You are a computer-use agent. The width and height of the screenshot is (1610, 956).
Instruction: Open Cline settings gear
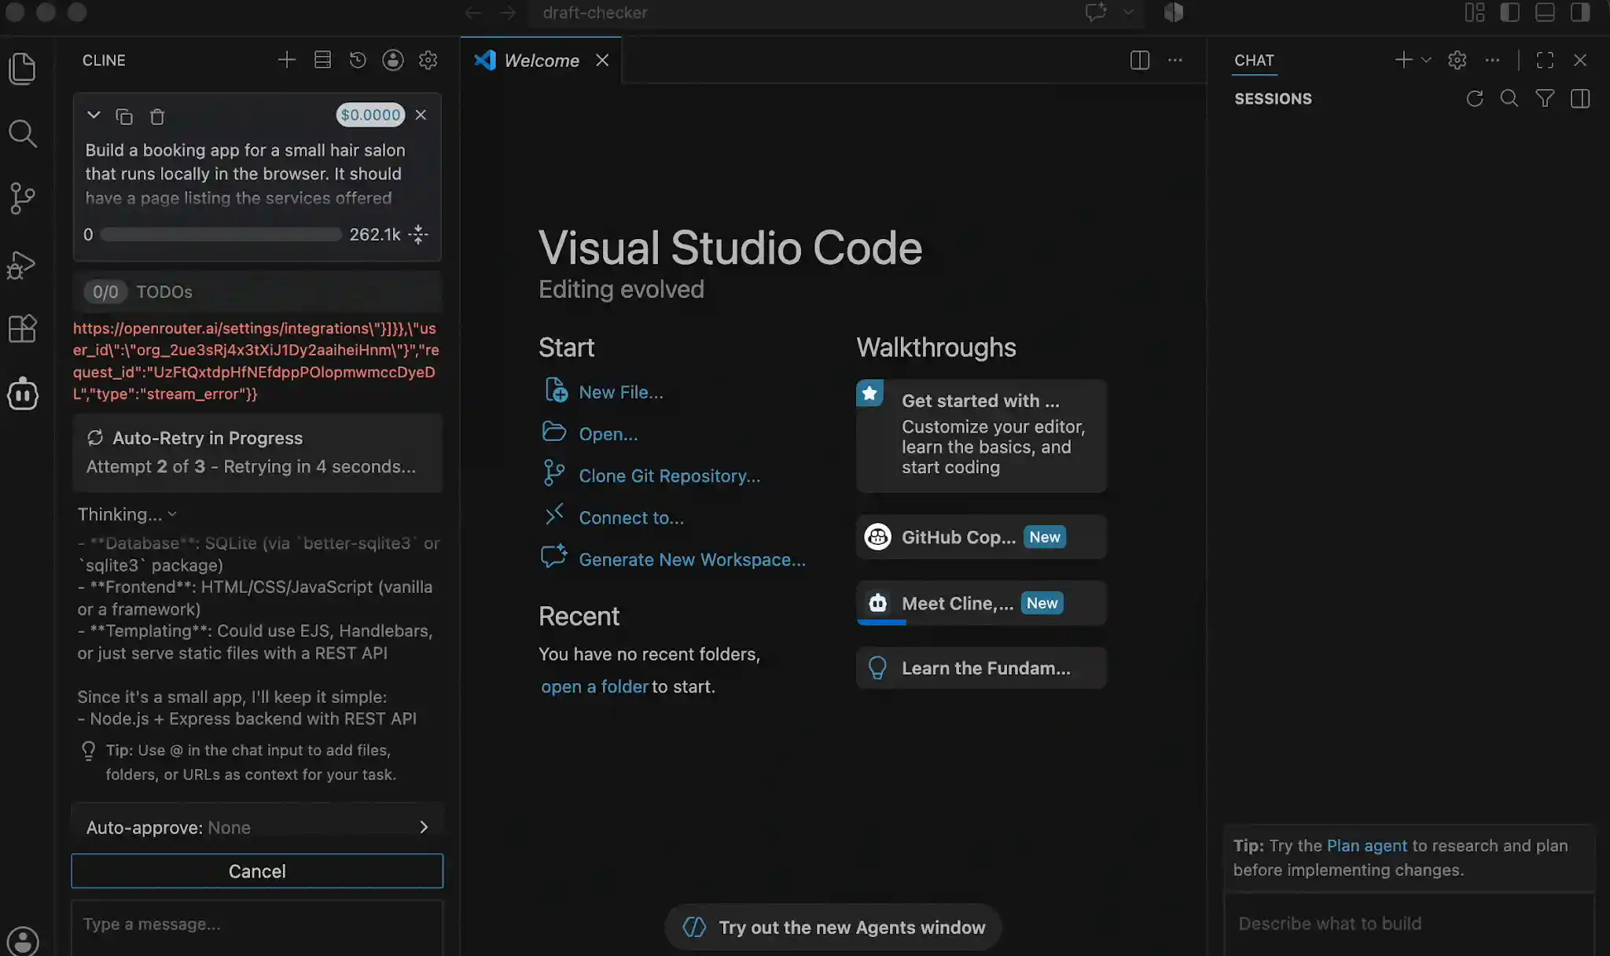tap(428, 60)
